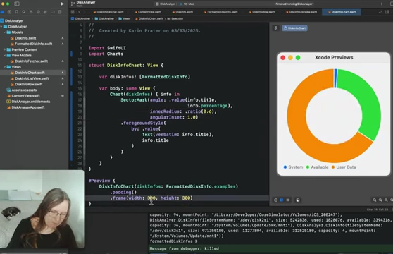Open the Find navigator magnifier icon

[23, 12]
